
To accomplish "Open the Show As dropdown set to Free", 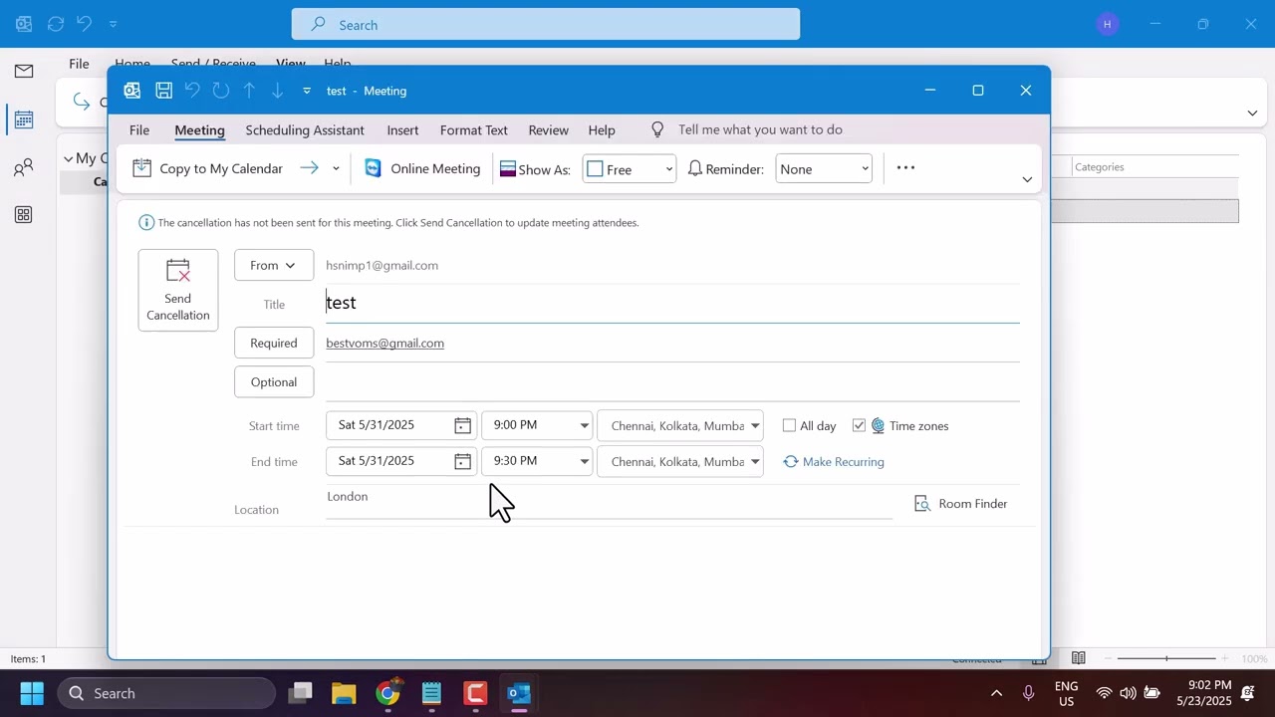I will point(630,169).
